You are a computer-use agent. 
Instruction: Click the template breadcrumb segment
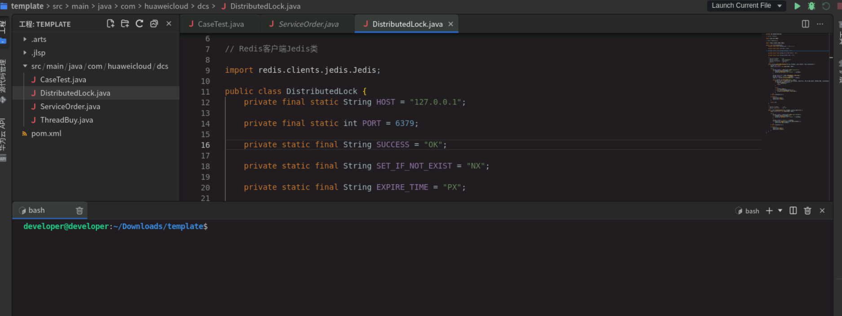point(27,6)
